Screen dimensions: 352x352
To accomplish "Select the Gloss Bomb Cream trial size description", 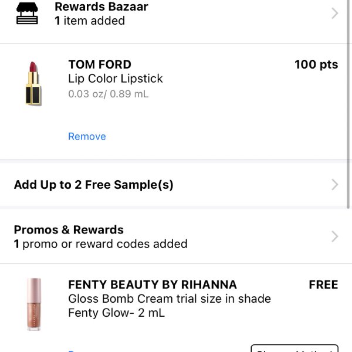I will pyautogui.click(x=170, y=306).
